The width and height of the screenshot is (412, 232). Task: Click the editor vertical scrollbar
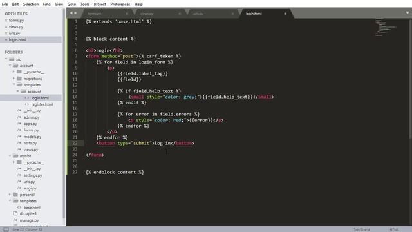pos(410,79)
